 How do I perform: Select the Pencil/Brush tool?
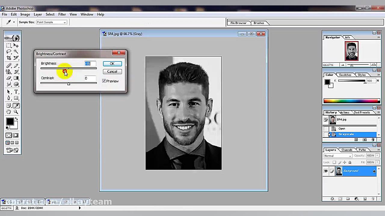point(16,66)
